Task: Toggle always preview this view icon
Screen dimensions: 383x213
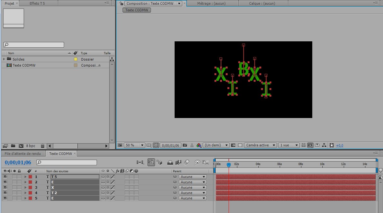Action: 120,145
